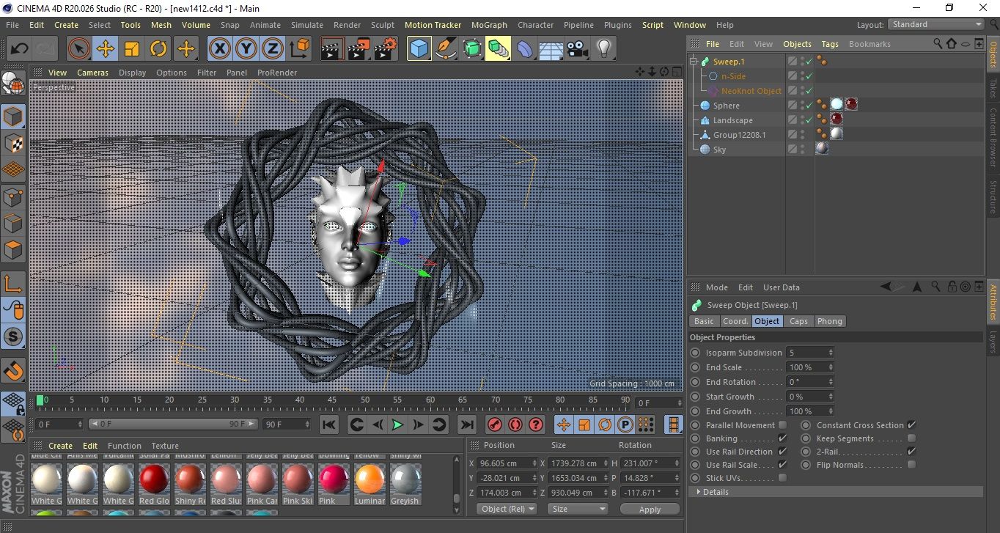
Task: Open the Object (Rel) coordinate dropdown
Action: [x=507, y=509]
